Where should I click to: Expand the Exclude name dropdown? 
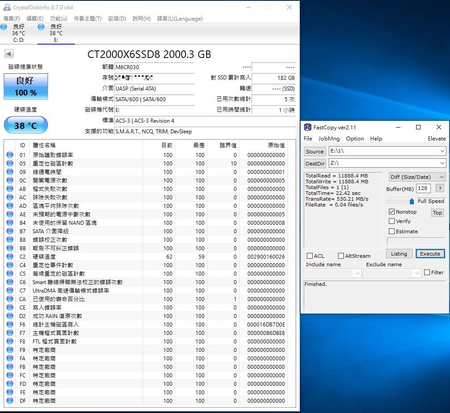(x=417, y=273)
